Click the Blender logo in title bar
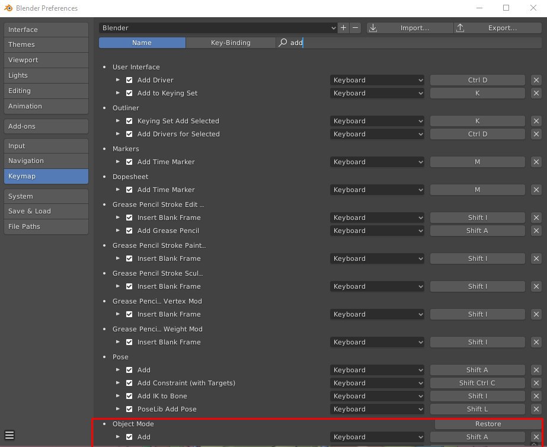This screenshot has height=447, width=547. click(8, 8)
